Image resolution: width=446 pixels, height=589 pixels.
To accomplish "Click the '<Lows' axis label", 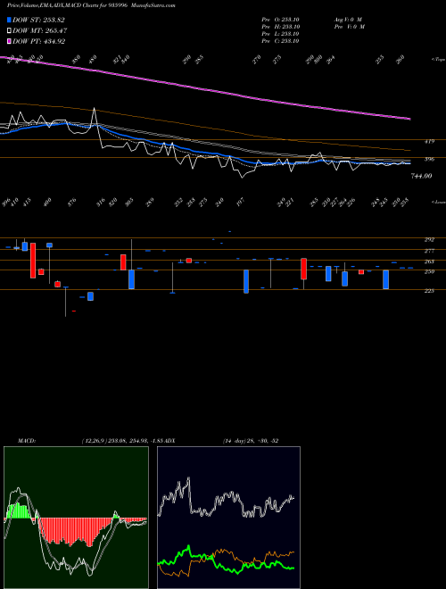I will point(438,202).
